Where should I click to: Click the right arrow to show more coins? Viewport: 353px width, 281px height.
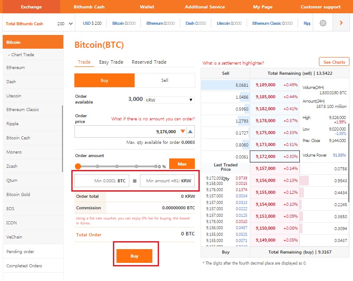pyautogui.click(x=341, y=23)
